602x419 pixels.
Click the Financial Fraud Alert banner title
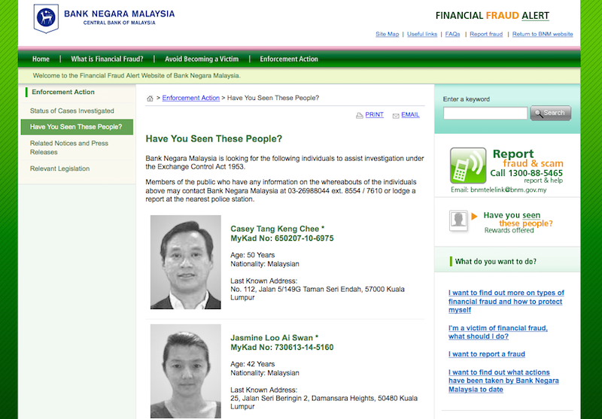[x=492, y=16]
